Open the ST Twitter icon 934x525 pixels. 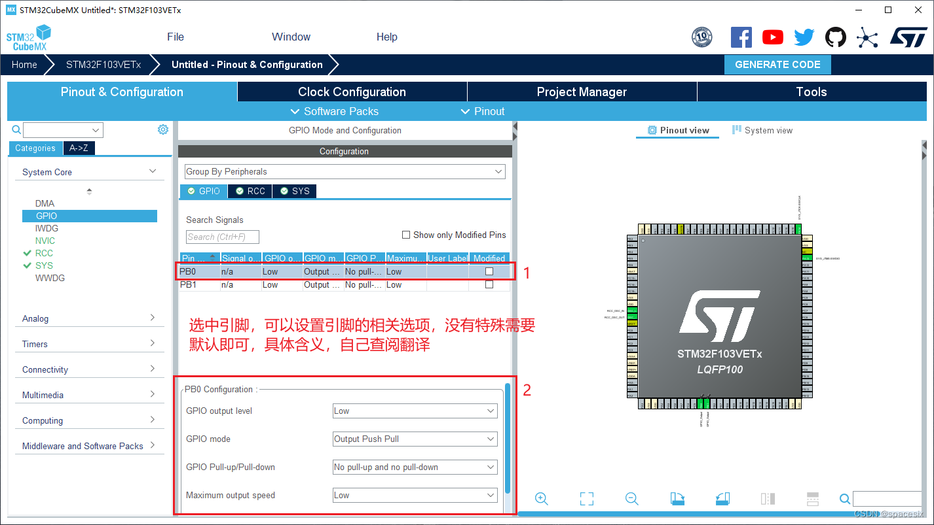point(804,37)
